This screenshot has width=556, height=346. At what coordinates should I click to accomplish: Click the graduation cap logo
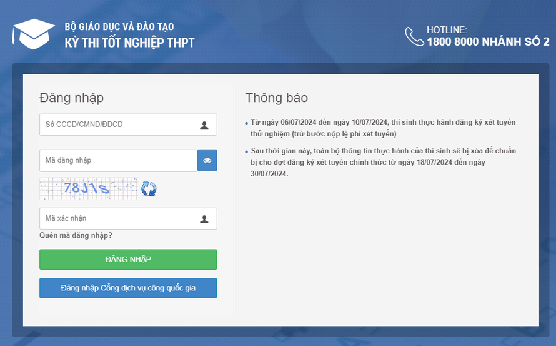(x=34, y=34)
